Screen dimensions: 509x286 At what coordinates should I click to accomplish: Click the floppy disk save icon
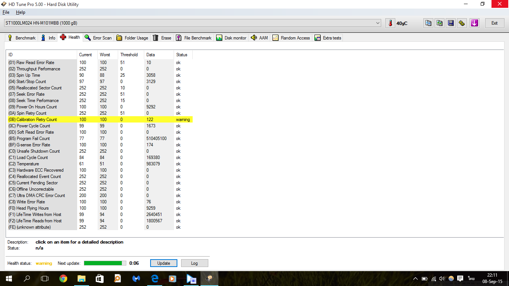pos(451,23)
